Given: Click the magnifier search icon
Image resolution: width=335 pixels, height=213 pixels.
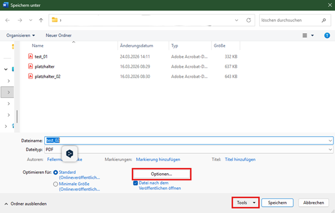Looking at the screenshot, I should pos(324,20).
